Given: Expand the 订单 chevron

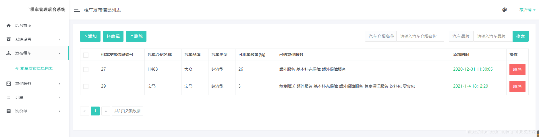Looking at the screenshot, I should click(x=59, y=97).
